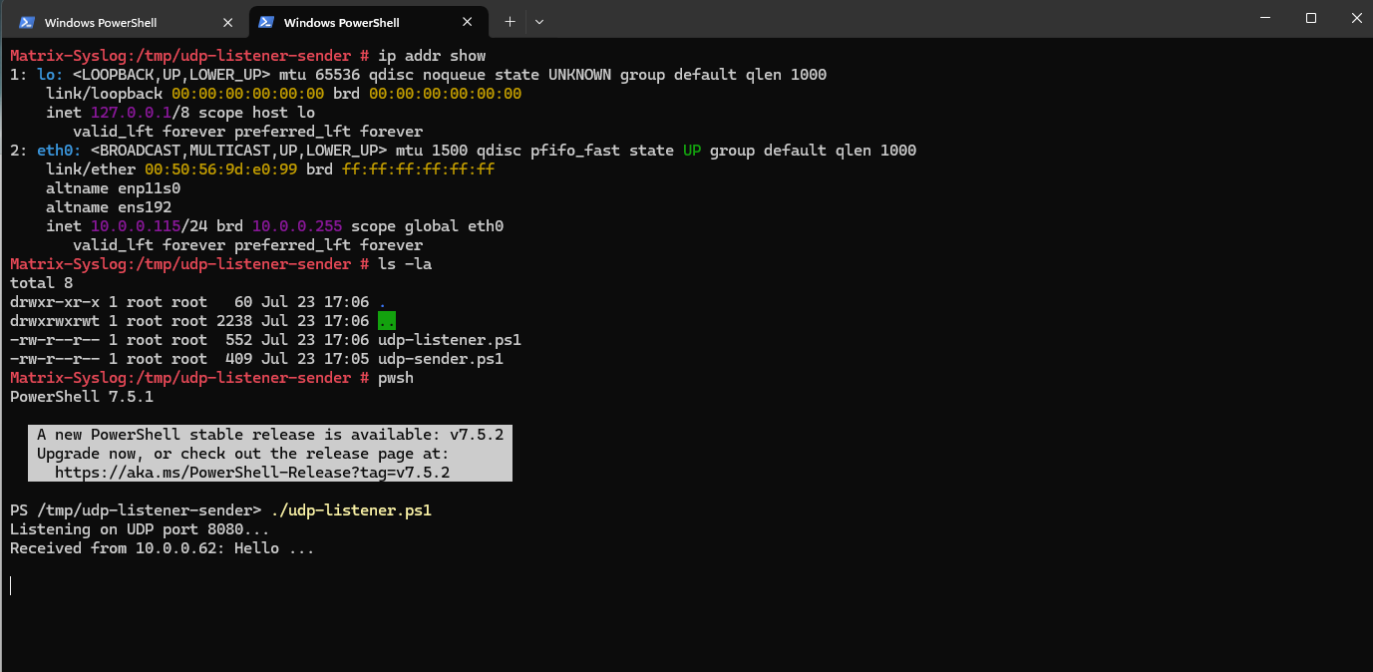Click the ff:ff:ff:ff:ff:ff broadcast MAC

tap(418, 169)
